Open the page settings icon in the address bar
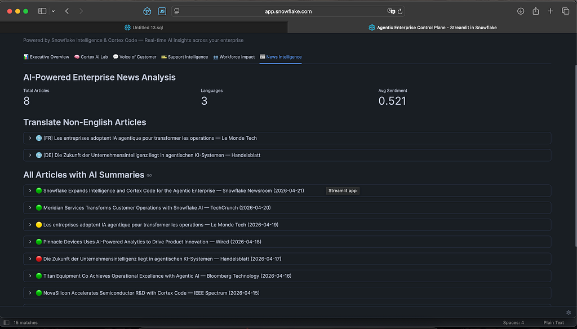Image resolution: width=577 pixels, height=329 pixels. tap(177, 11)
